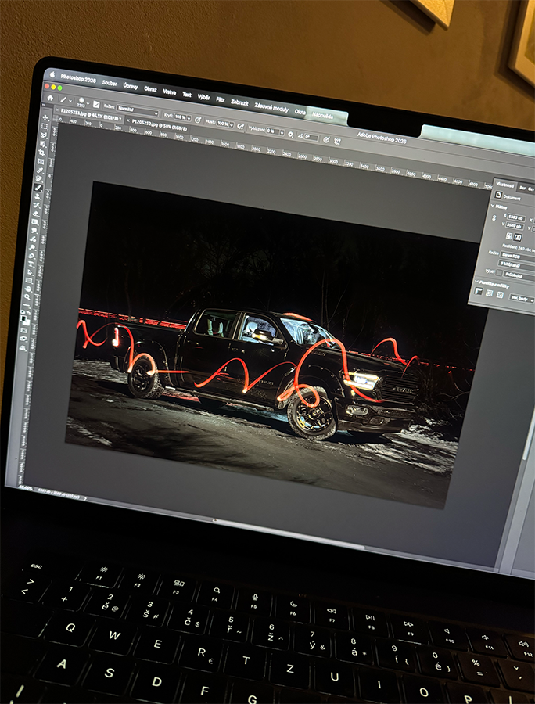Screen dimensions: 535x704
Task: Select the Brush tool in the toolbar
Action: (38, 188)
